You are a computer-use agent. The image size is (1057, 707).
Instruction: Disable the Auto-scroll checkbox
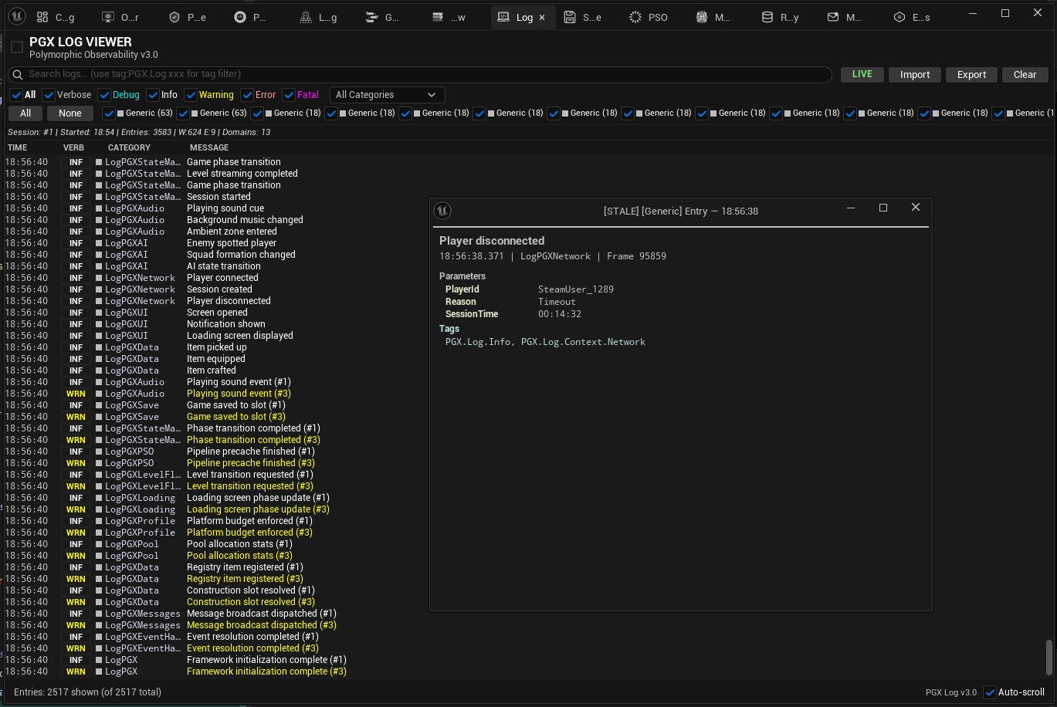(x=990, y=692)
